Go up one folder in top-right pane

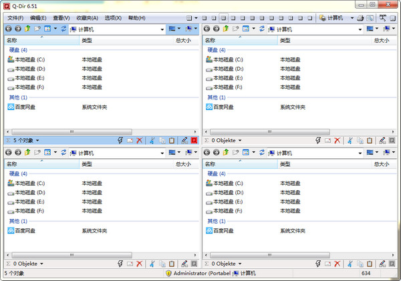tap(226, 29)
